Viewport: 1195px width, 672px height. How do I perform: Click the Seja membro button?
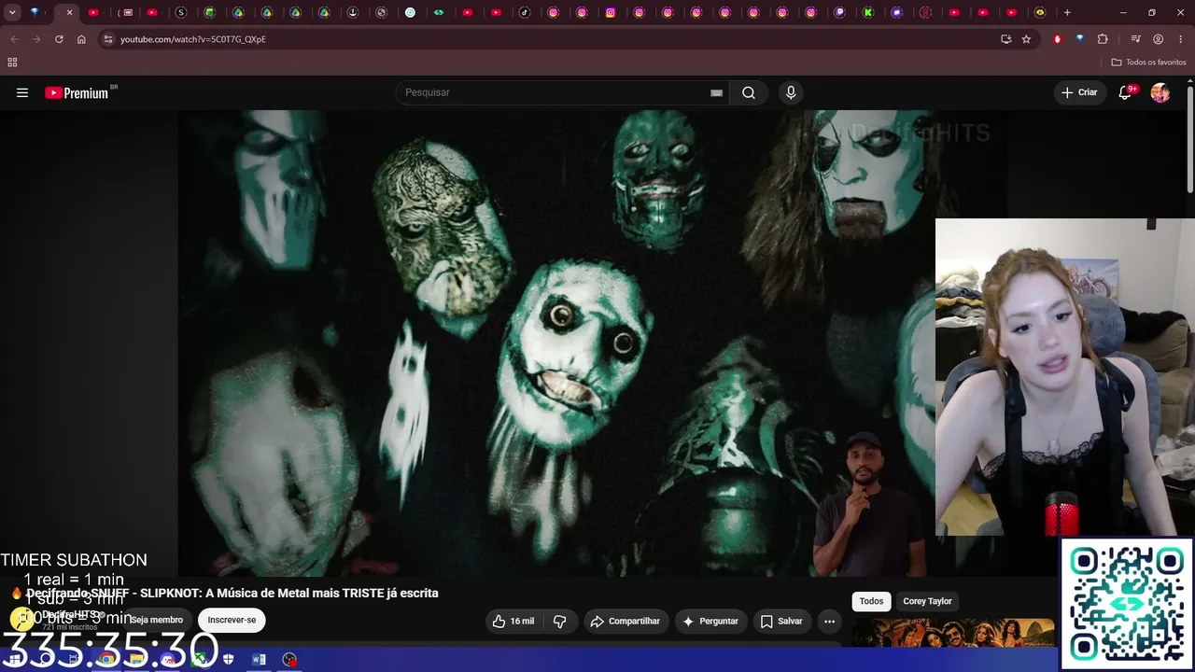pyautogui.click(x=156, y=620)
